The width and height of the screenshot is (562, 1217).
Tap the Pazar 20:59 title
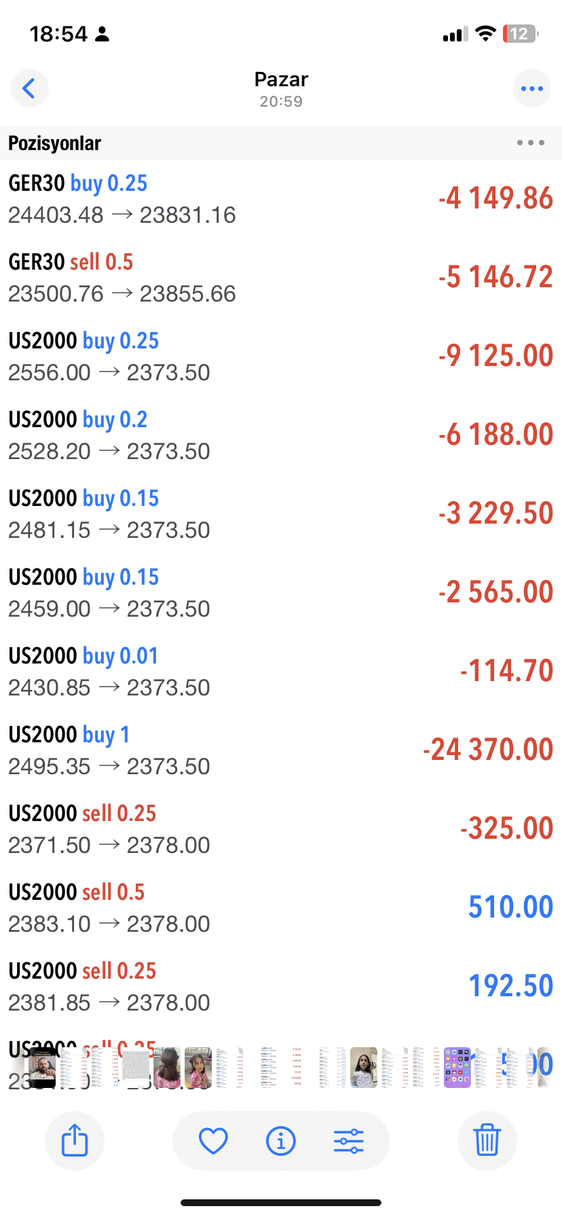(281, 88)
